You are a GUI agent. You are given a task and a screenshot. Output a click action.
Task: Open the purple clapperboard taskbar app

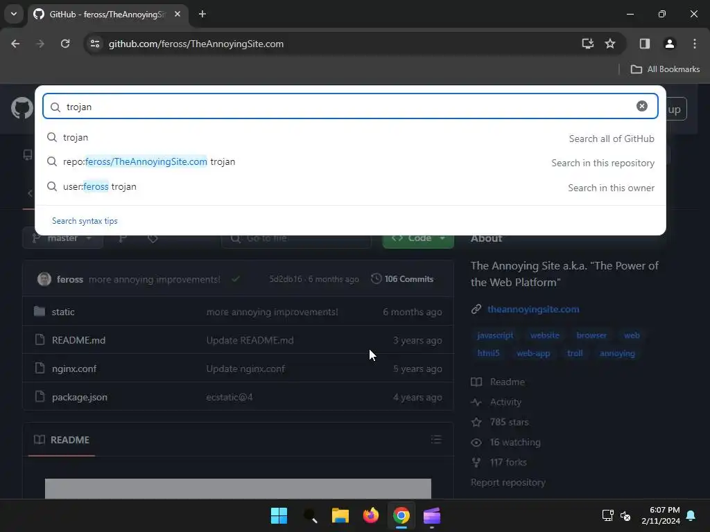coord(432,515)
